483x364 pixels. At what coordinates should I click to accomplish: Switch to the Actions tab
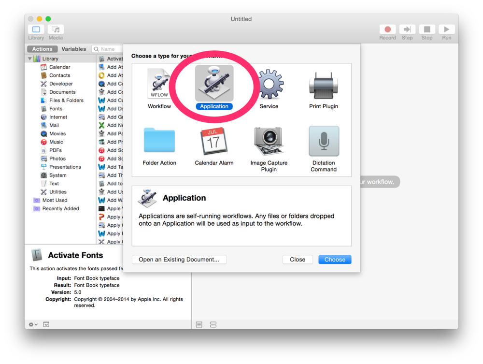[x=42, y=49]
